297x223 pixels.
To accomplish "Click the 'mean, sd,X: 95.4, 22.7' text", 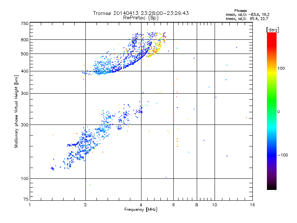I will 247,19.
